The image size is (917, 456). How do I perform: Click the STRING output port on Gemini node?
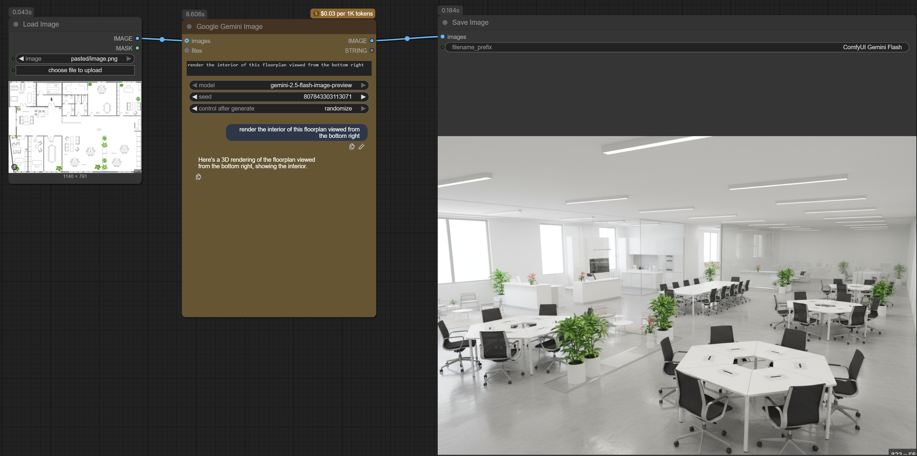coord(372,51)
